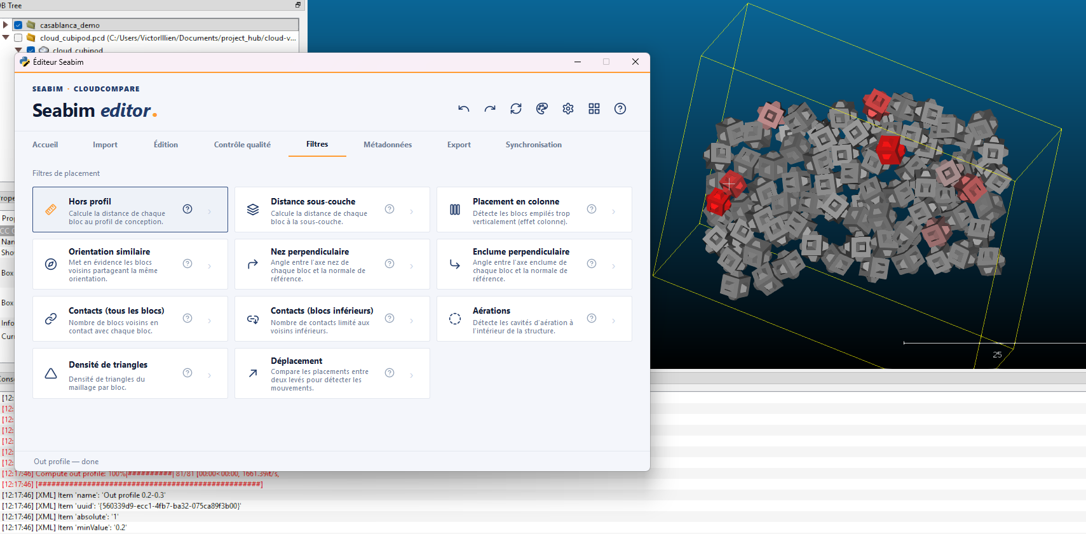The height and width of the screenshot is (534, 1086).
Task: Open Orientation similaire using its chevron
Action: pyautogui.click(x=210, y=266)
